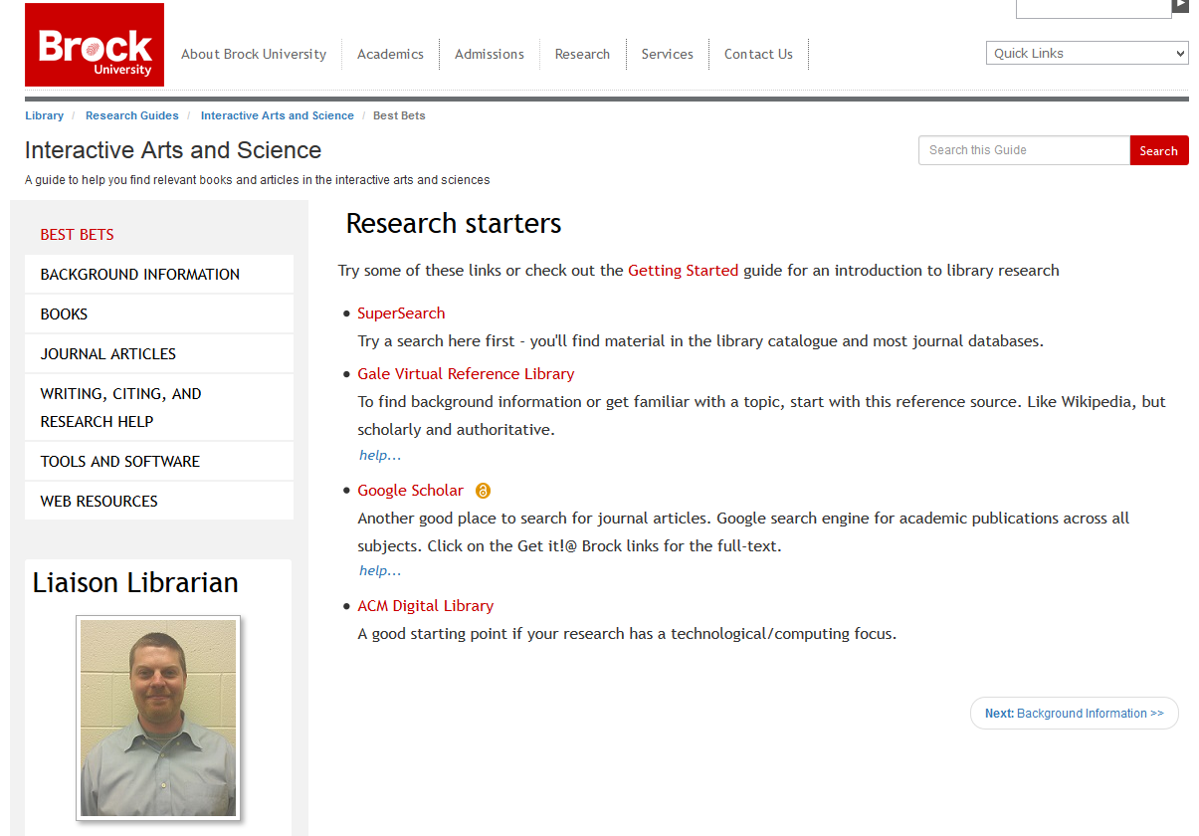Open the Web Resources tab
Screen dimensions: 1199x836
[159, 502]
